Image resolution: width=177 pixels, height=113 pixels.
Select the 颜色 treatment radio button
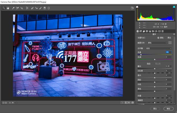coord(158,37)
